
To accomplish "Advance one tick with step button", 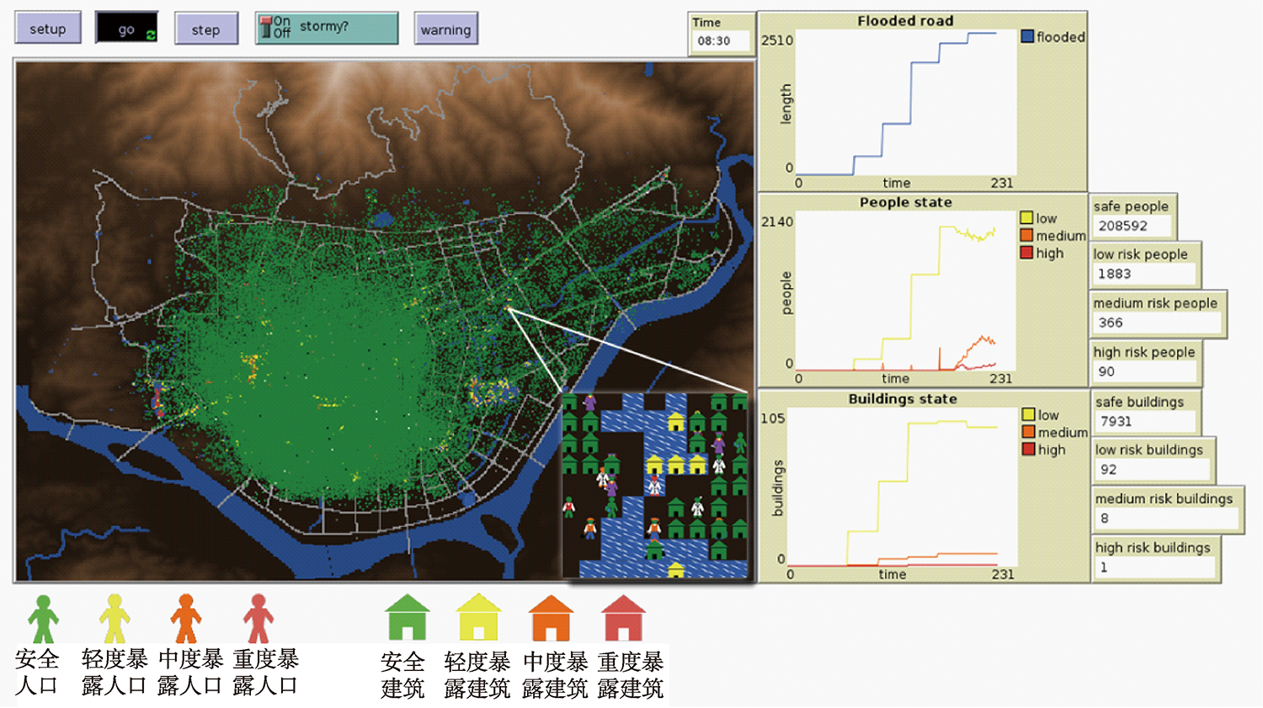I will point(205,29).
